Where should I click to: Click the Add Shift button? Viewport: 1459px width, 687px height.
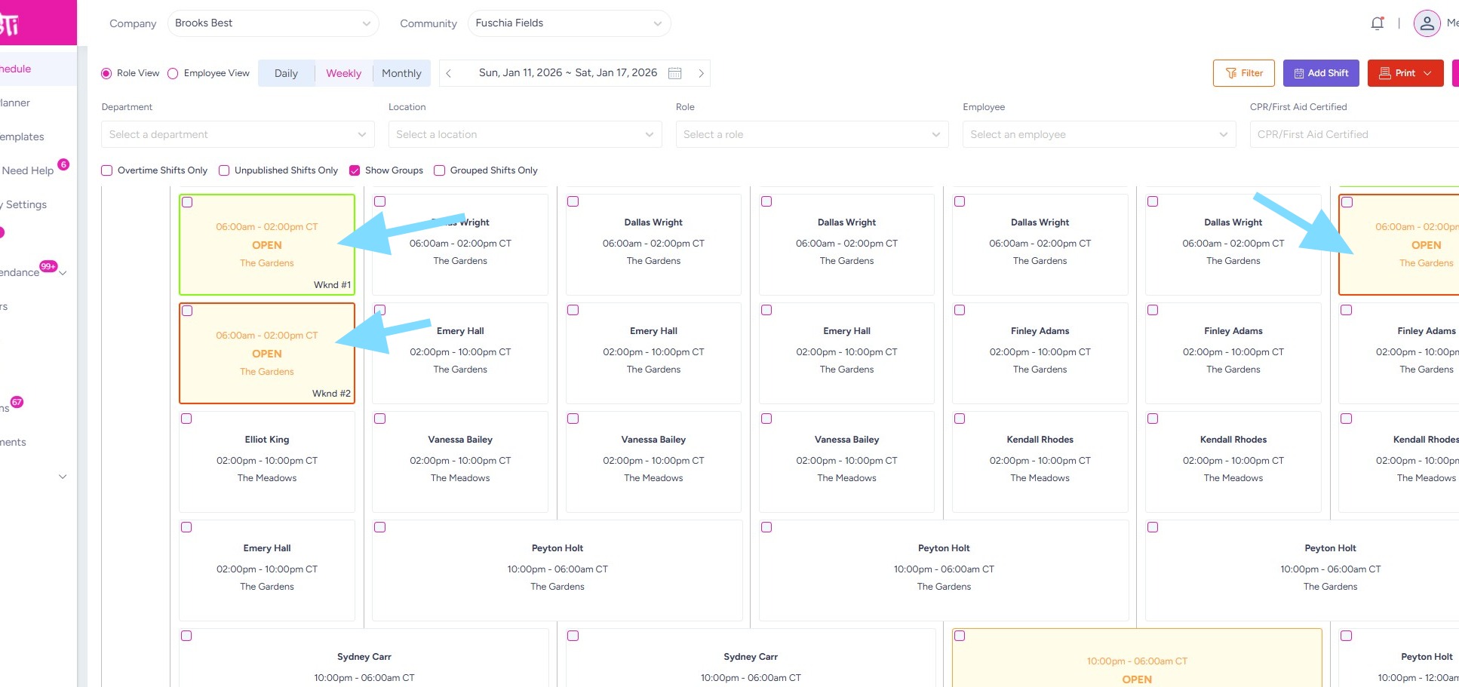(1321, 73)
